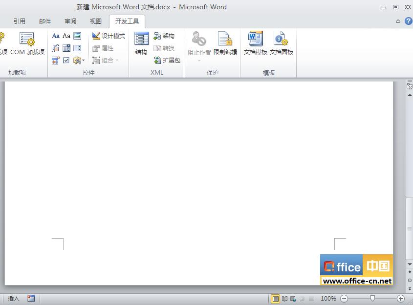Image resolution: width=413 pixels, height=305 pixels.
Task: Click the 转换 (Transformation) button
Action: point(164,48)
